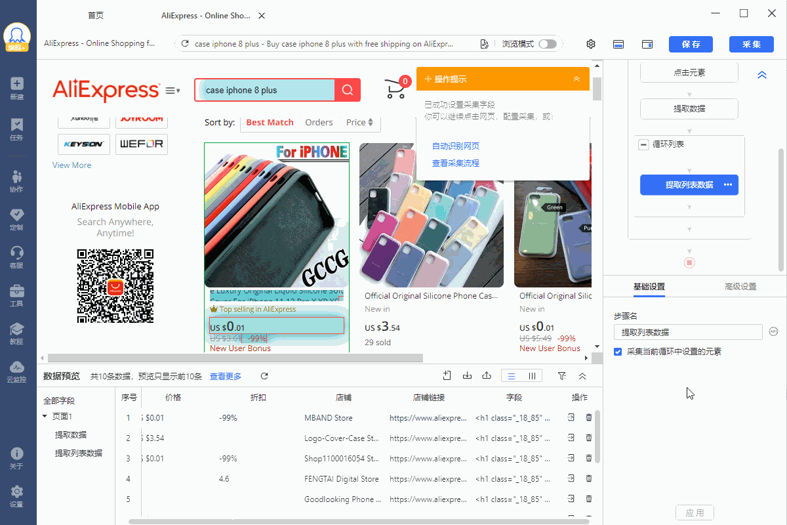Viewport: 787px width, 525px height.
Task: Sort results by Orders
Action: coord(319,122)
